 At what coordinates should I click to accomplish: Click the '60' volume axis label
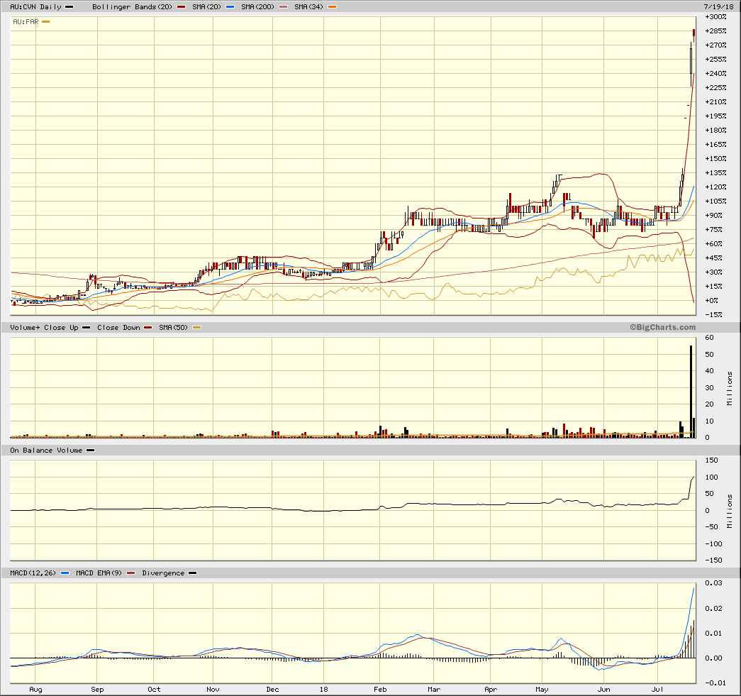point(709,338)
